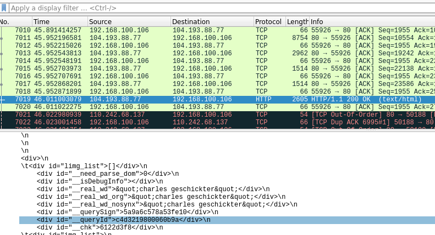Image resolution: width=435 pixels, height=235 pixels.
Task: Select packet 7017 Seq=23586 row
Action: [x=218, y=84]
